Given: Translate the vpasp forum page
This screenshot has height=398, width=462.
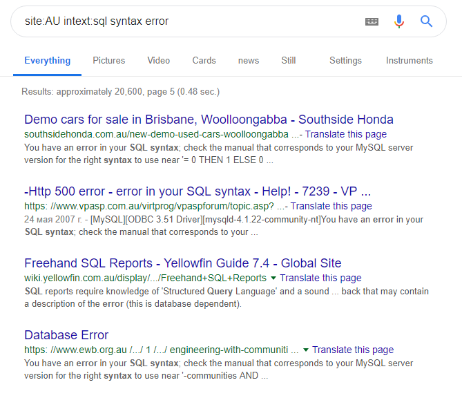Looking at the screenshot, I should click(331, 206).
